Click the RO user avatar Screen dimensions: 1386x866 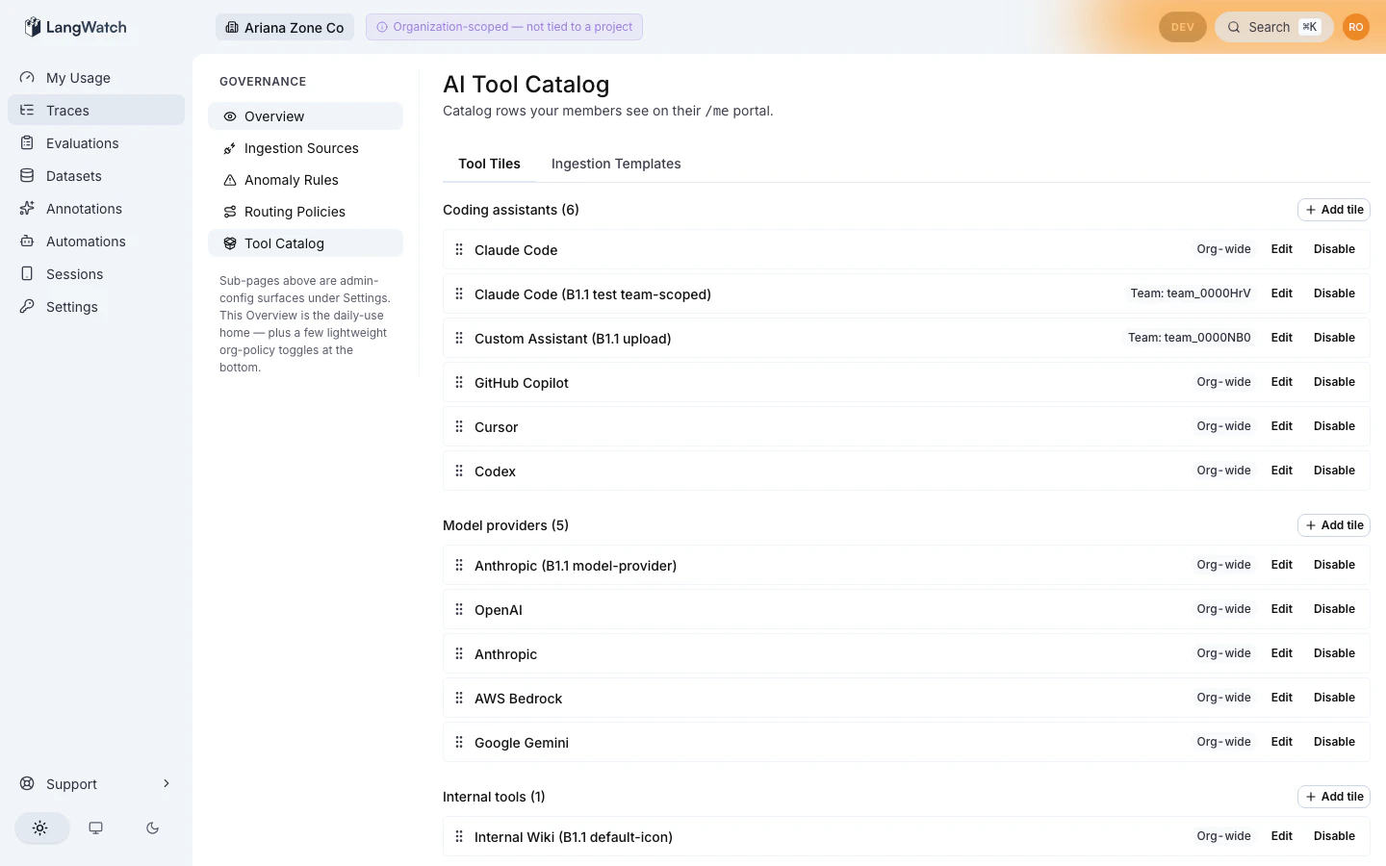coord(1355,27)
